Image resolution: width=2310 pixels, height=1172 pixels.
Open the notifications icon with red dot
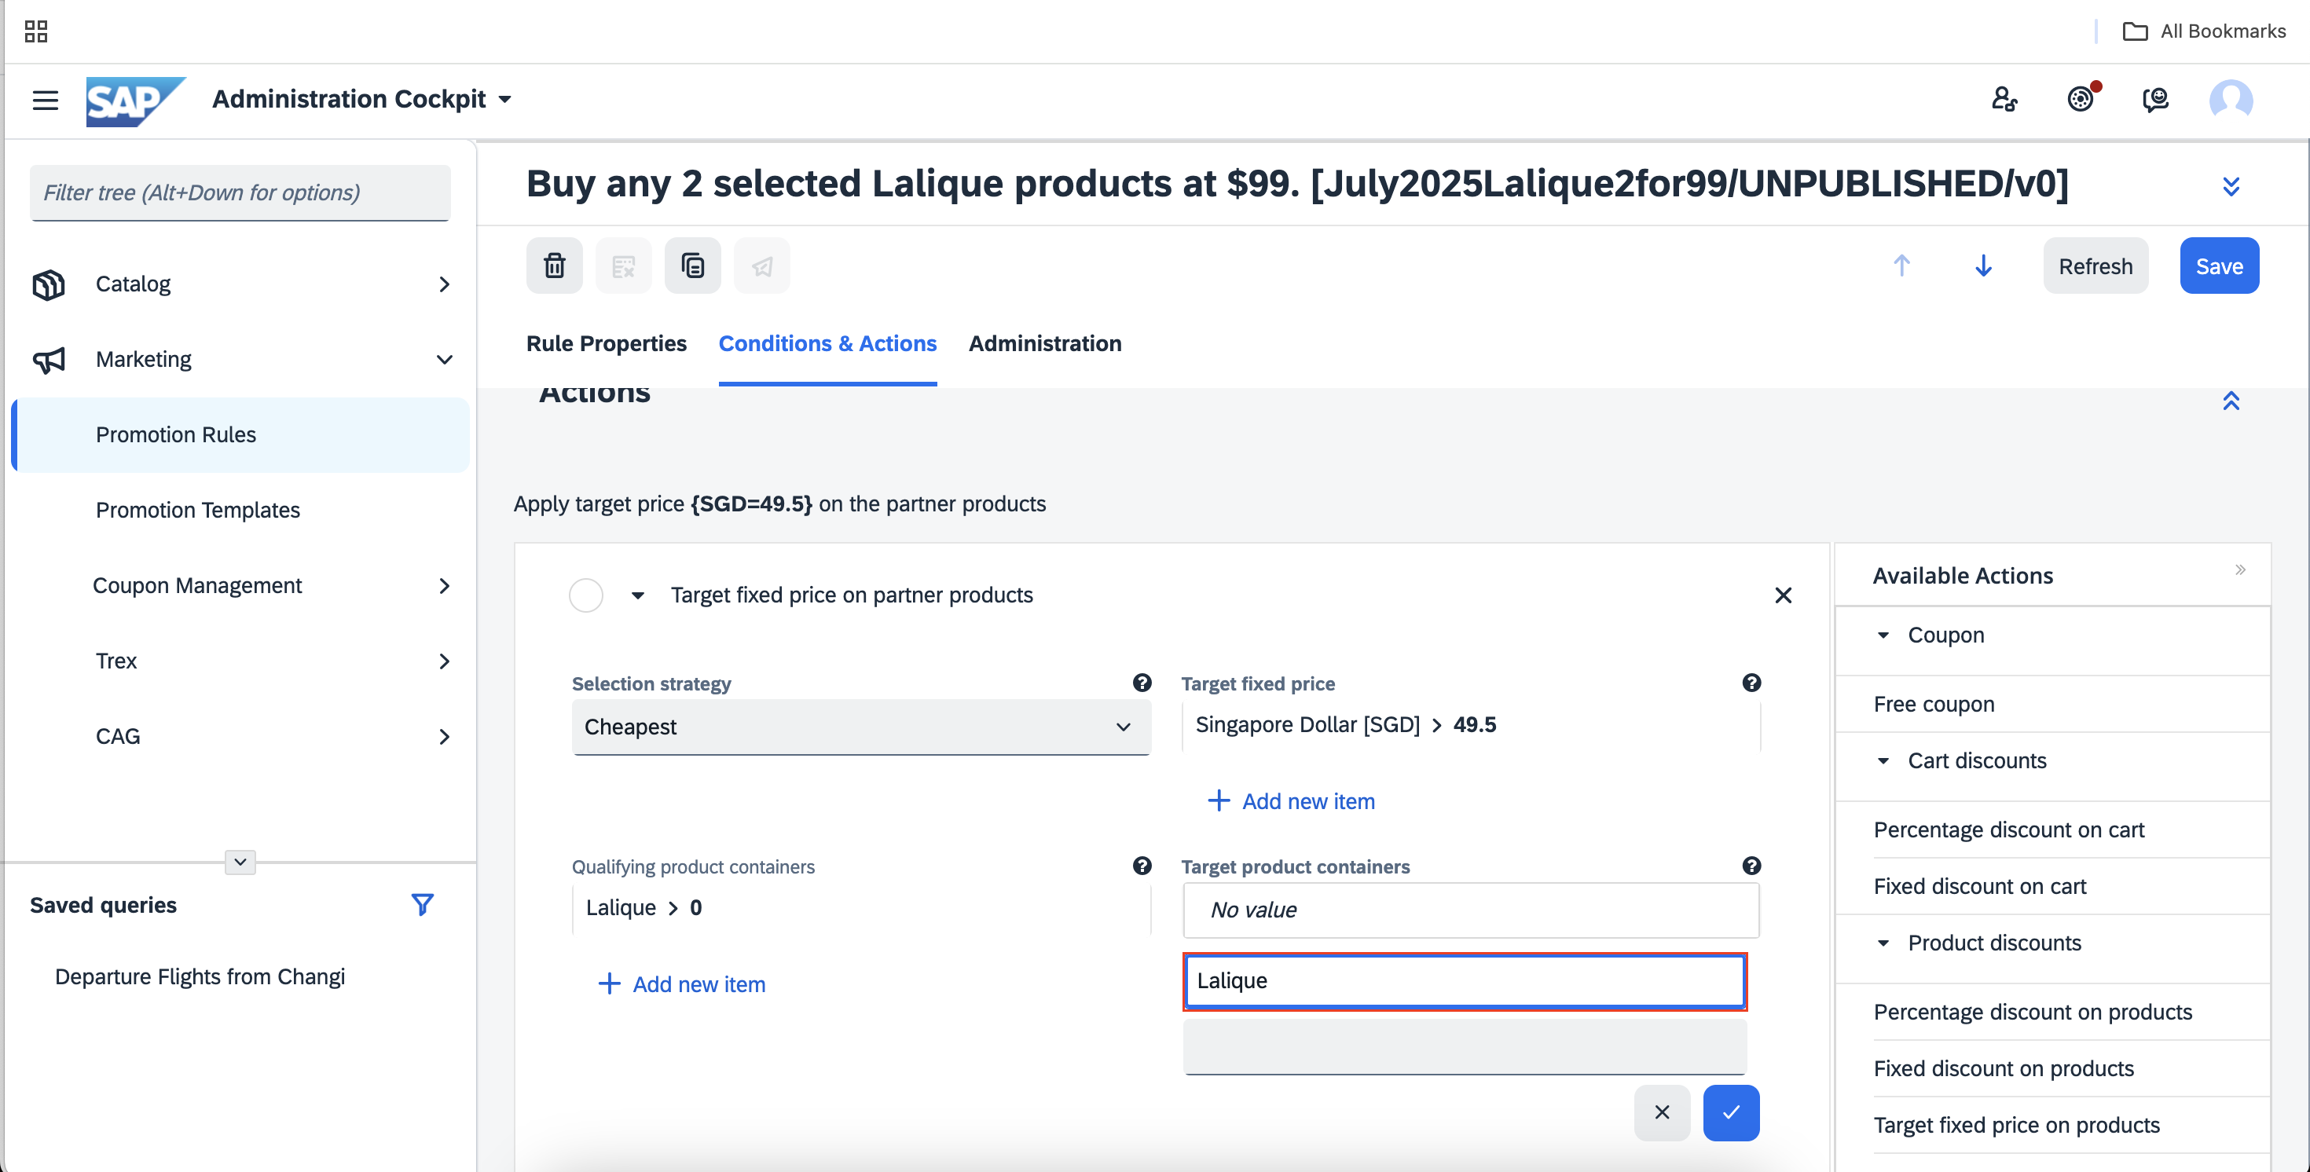pyautogui.click(x=2081, y=97)
